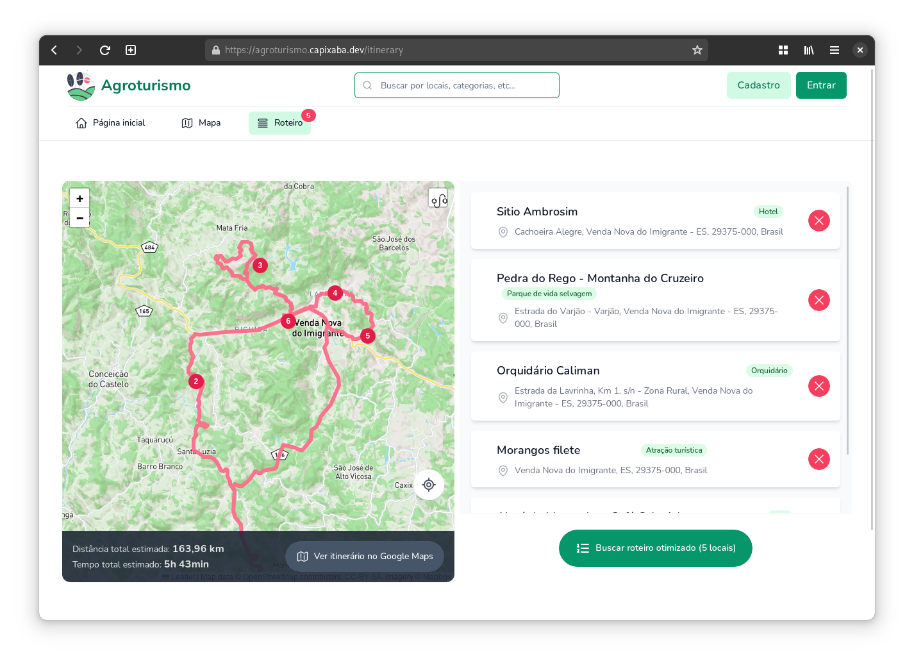Close the browser window

[x=860, y=50]
